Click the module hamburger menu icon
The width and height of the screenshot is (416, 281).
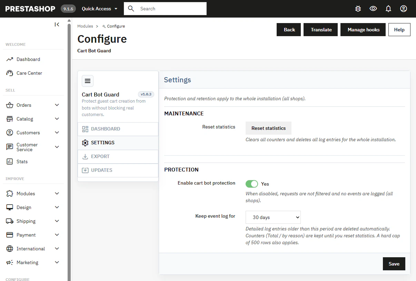tap(88, 81)
